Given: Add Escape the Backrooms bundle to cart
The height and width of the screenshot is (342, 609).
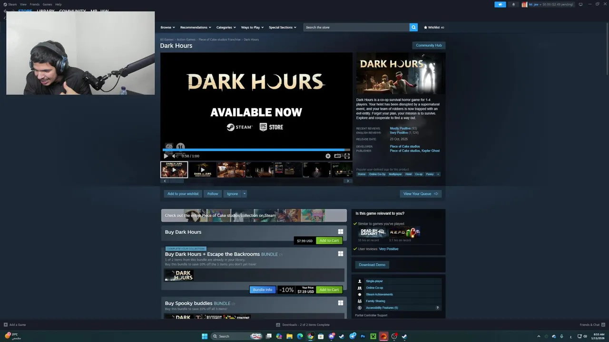Looking at the screenshot, I should 329,290.
